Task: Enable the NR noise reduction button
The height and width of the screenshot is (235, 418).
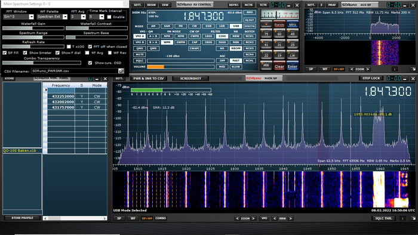Action: coord(222,48)
